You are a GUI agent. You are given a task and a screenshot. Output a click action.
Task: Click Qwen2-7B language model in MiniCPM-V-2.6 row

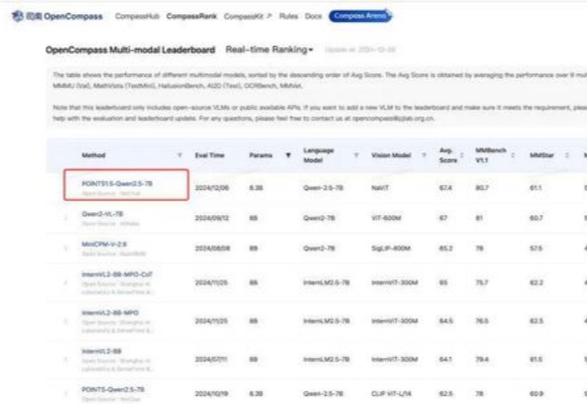pyautogui.click(x=319, y=248)
